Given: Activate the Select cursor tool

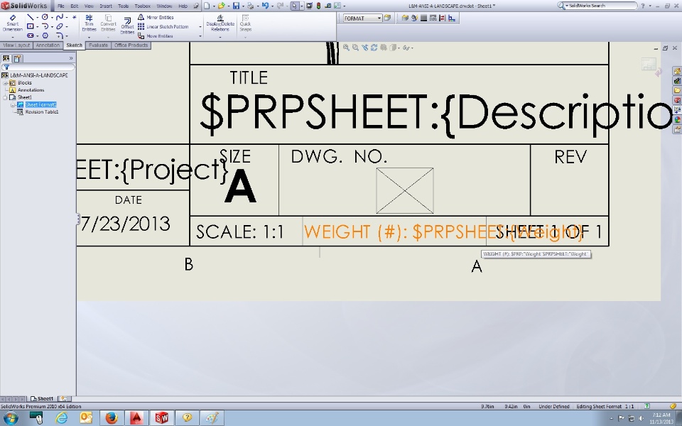Looking at the screenshot, I should 294,6.
